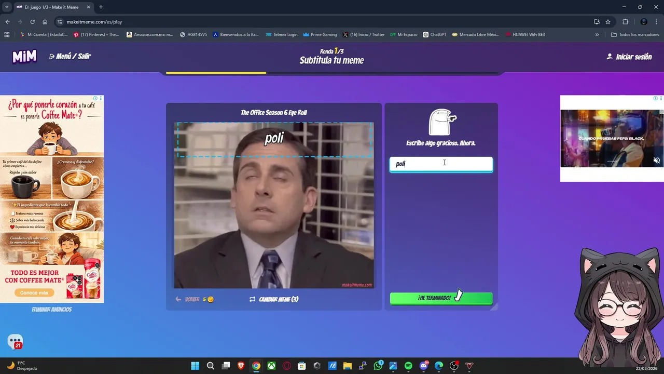Open OBS Studio from the taskbar

(454, 366)
